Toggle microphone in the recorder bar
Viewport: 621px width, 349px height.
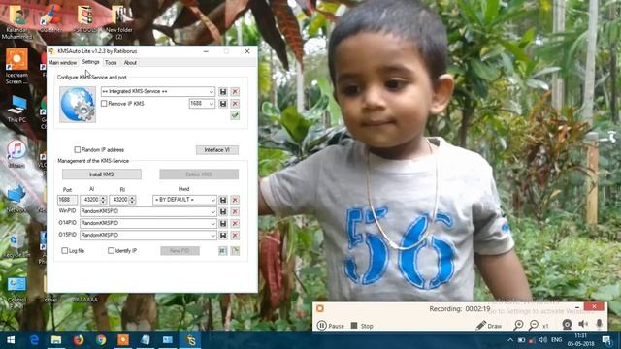coord(600,324)
